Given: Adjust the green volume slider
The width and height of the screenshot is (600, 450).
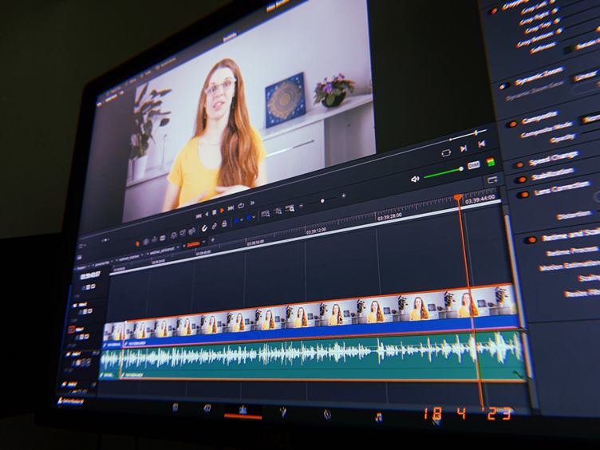Looking at the screenshot, I should click(x=444, y=173).
